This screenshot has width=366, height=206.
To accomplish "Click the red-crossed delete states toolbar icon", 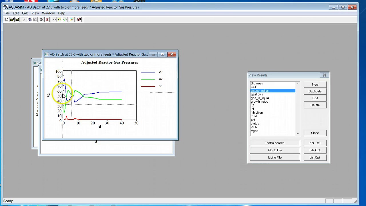I will tap(47, 19).
